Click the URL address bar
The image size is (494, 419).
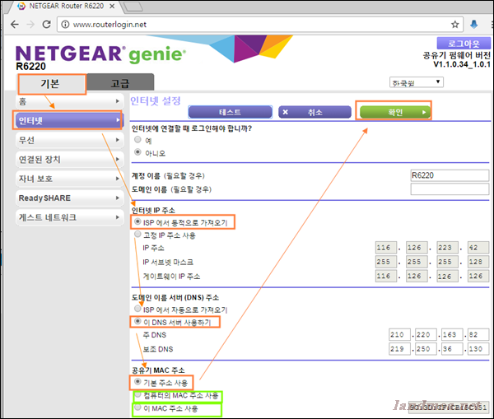[260, 24]
